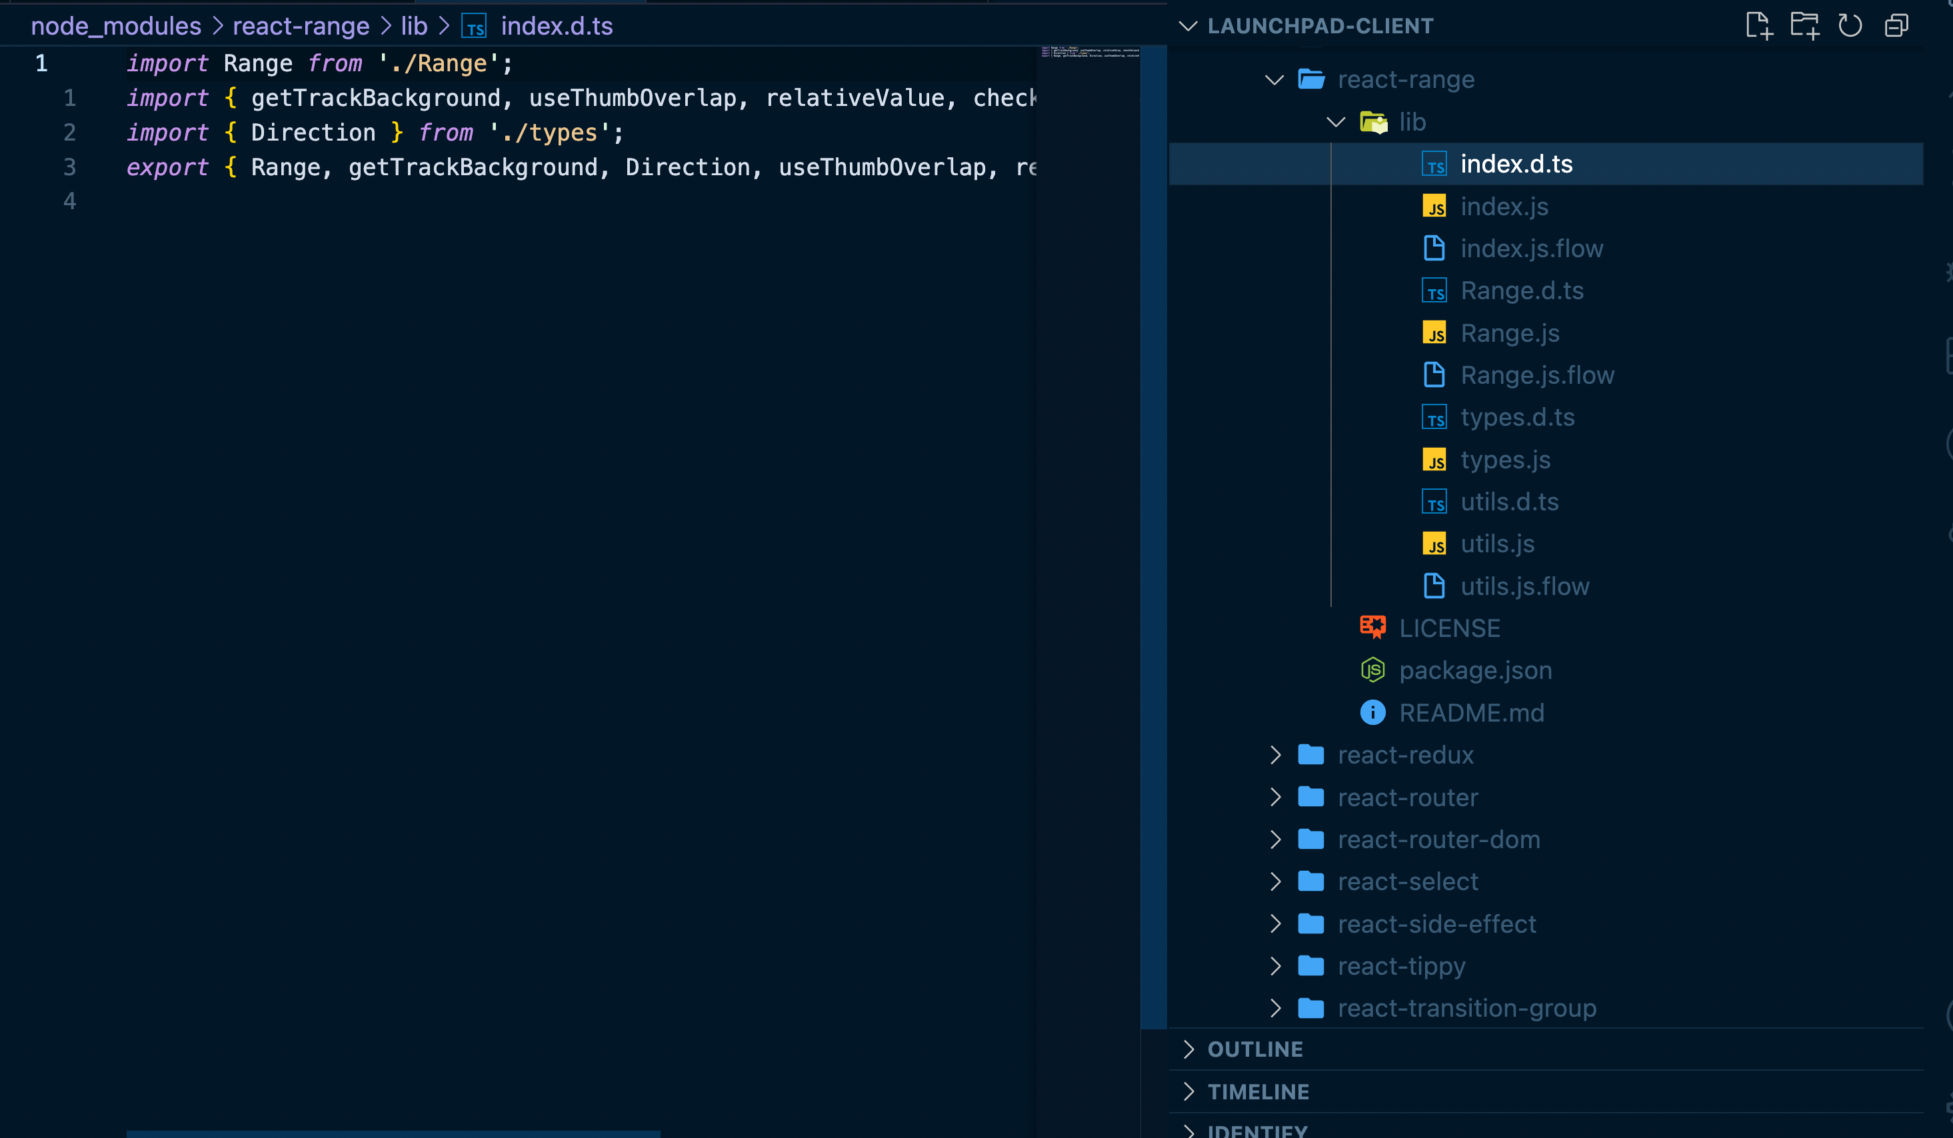1953x1138 pixels.
Task: Collapse the lib folder
Action: (x=1336, y=123)
